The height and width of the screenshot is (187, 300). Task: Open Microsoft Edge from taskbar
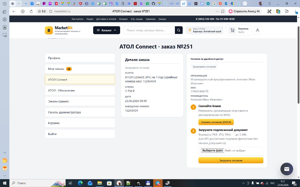click(x=80, y=183)
